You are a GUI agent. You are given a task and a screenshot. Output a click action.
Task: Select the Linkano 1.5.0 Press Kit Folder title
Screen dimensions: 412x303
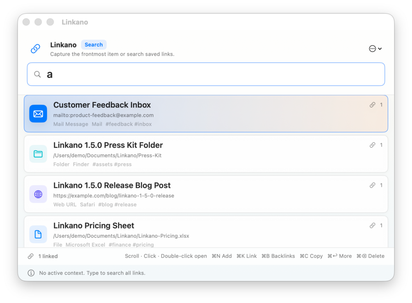point(108,145)
